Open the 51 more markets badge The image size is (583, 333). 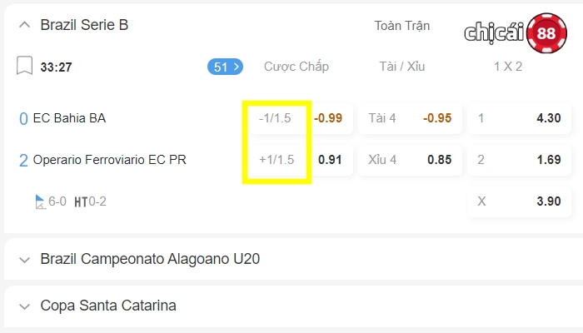click(226, 67)
